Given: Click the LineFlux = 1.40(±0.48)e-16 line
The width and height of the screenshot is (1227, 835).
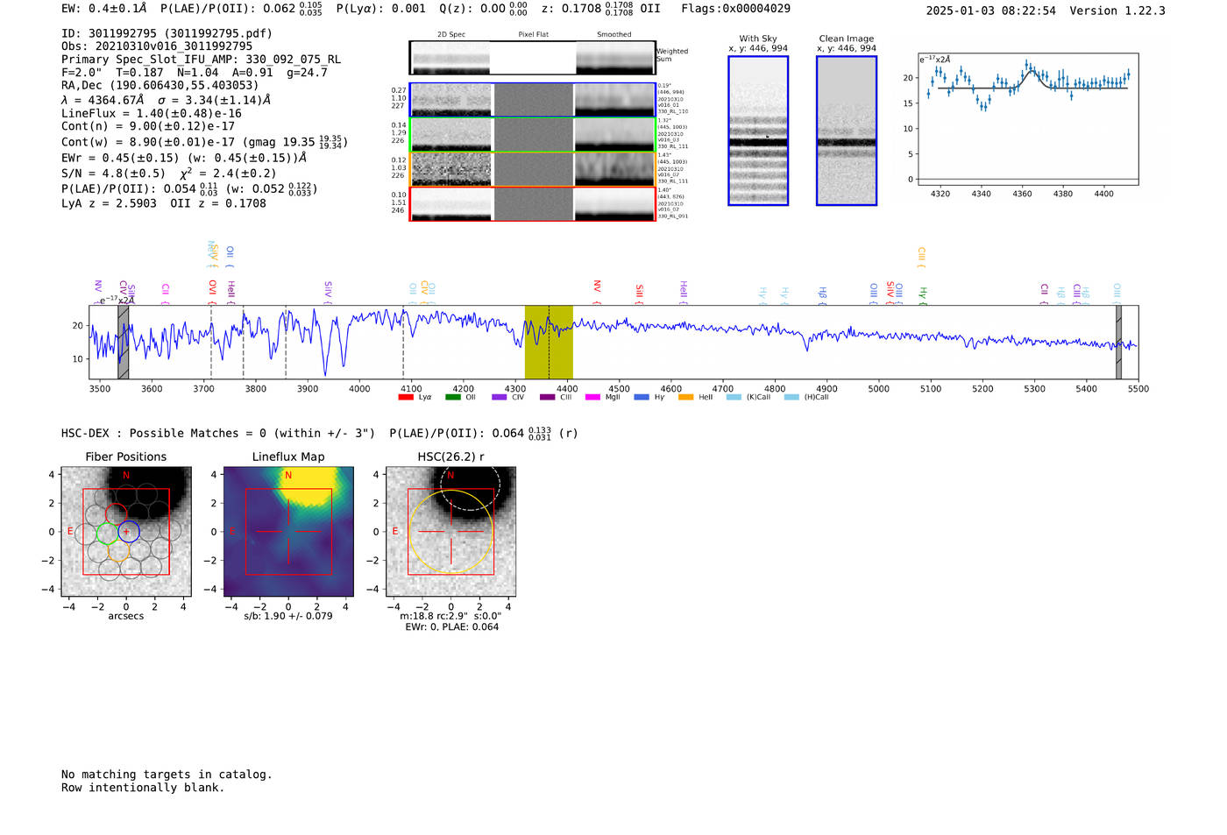Looking at the screenshot, I should (152, 114).
